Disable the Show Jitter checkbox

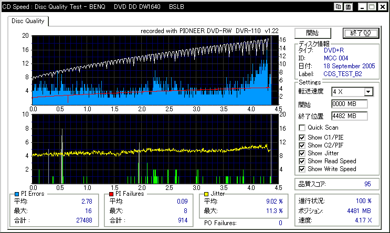click(x=302, y=153)
